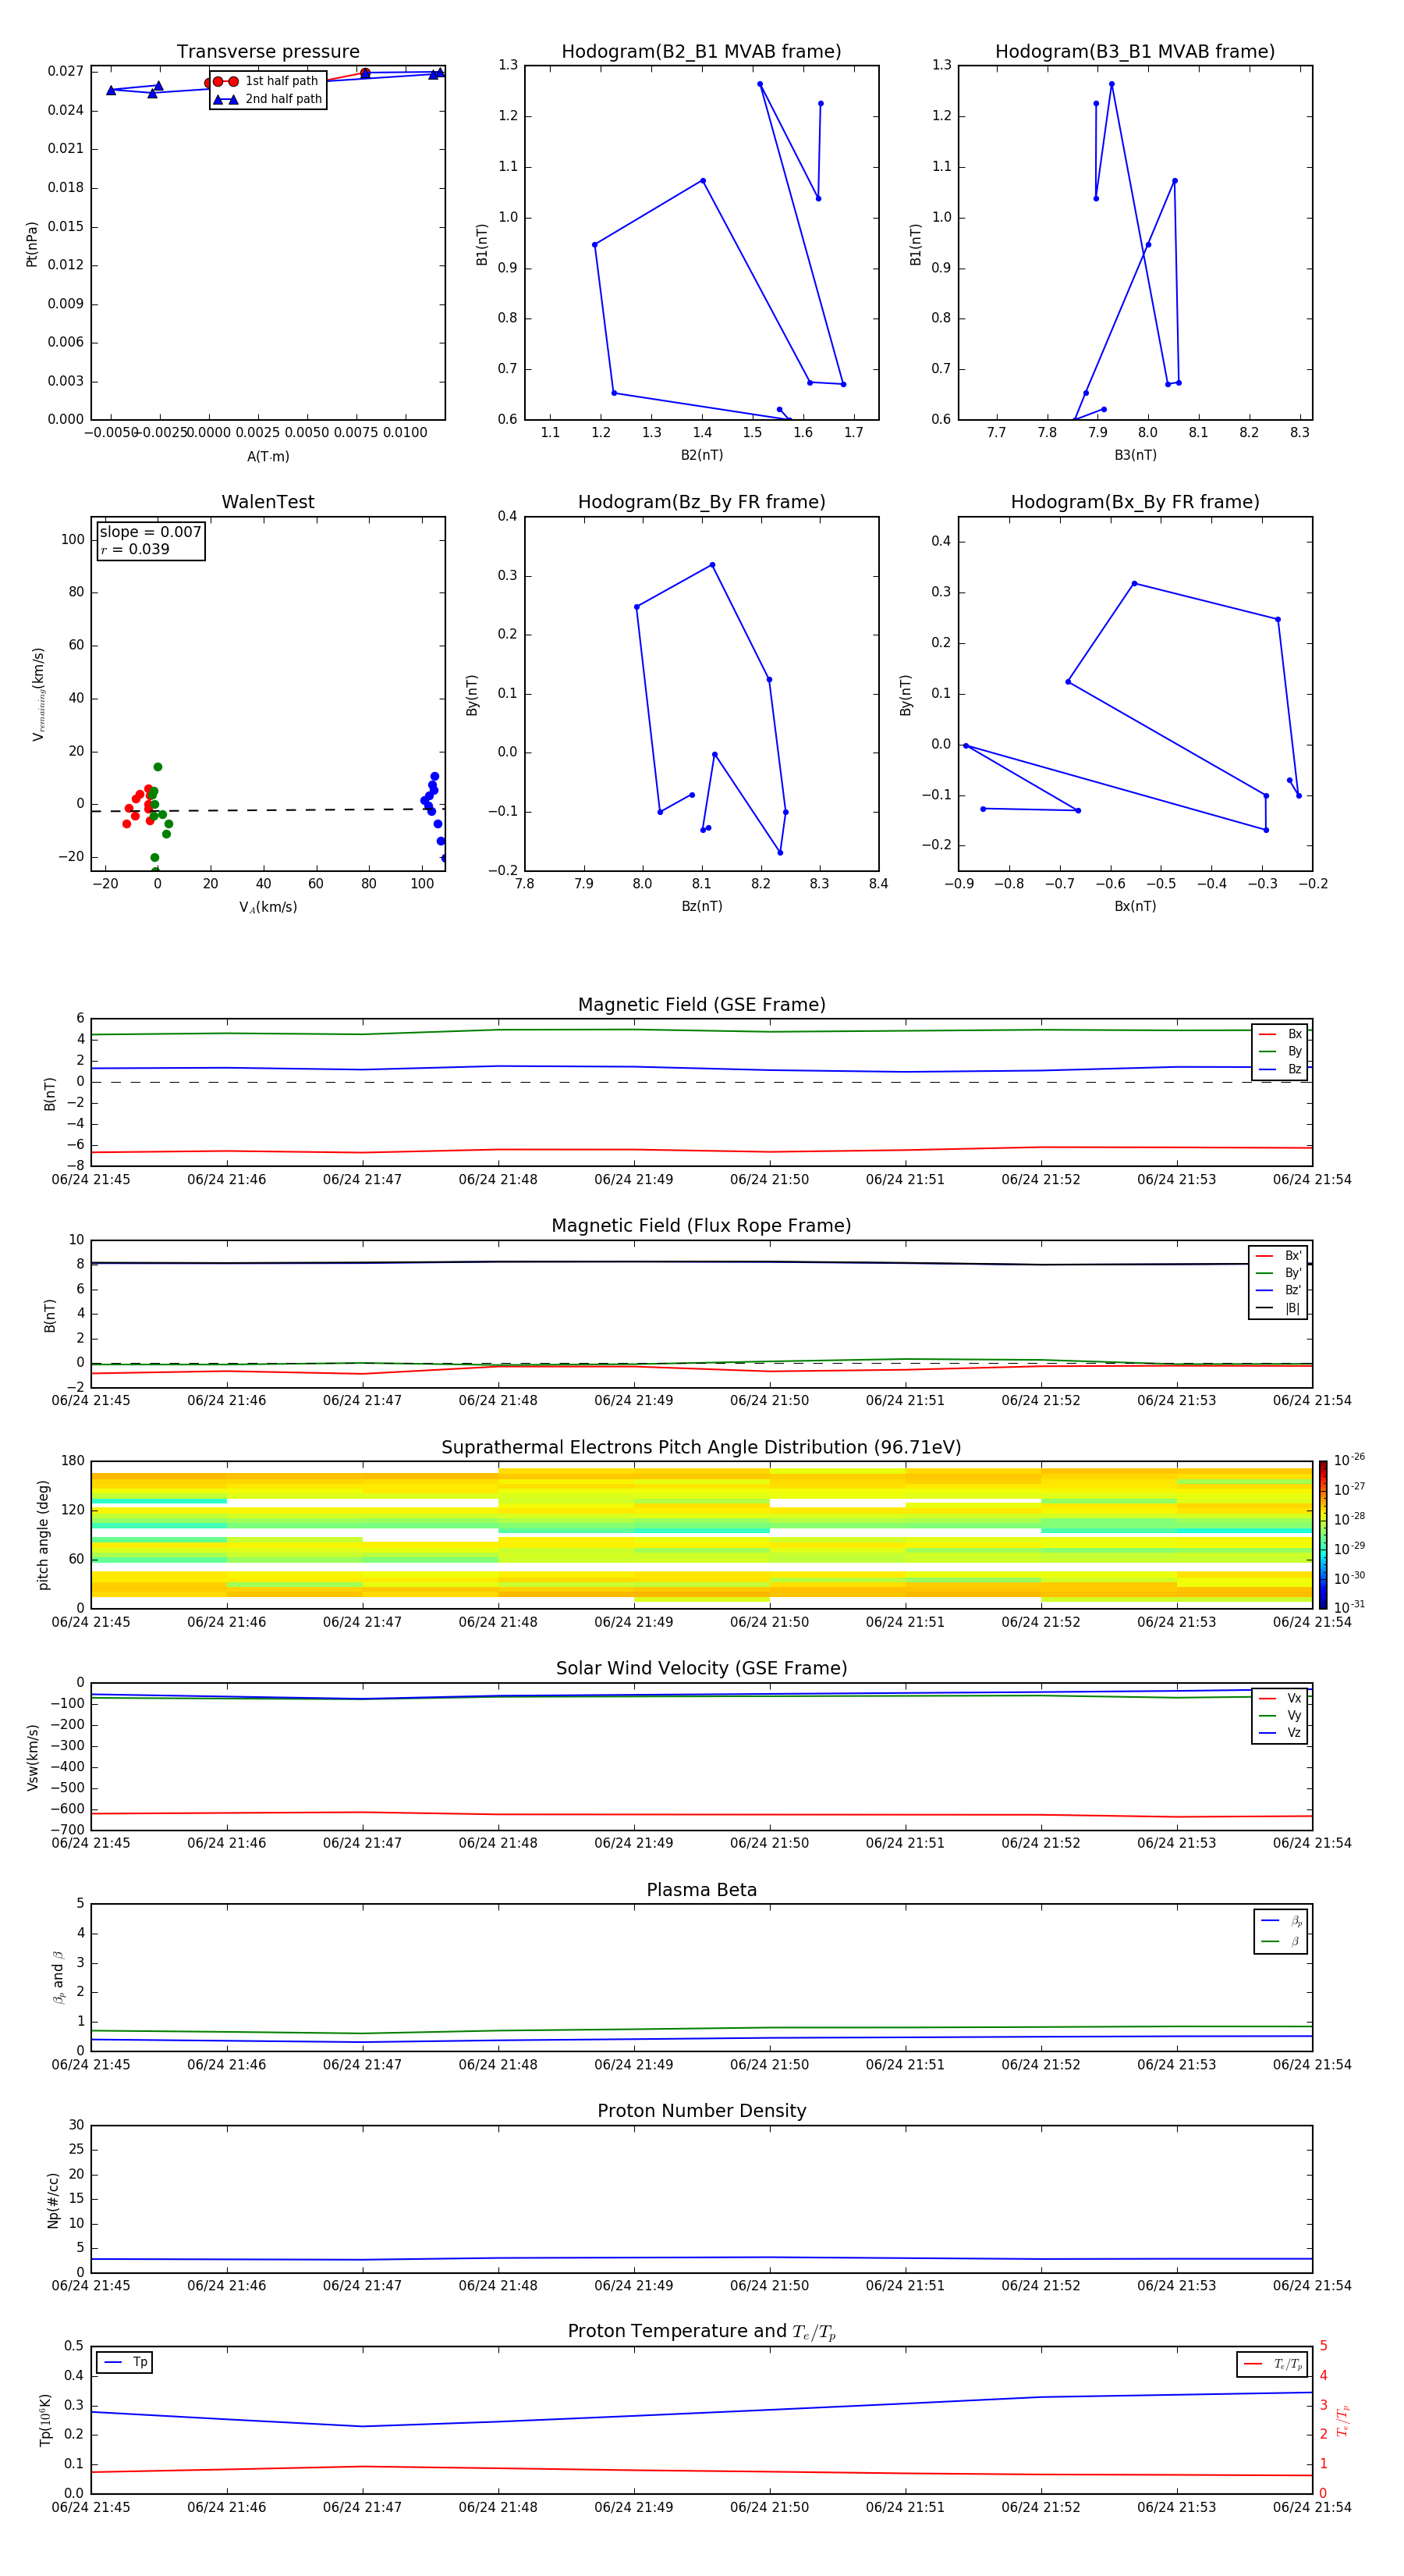The height and width of the screenshot is (2576, 1404).
Task: Click the 'β' legend entry in Plasma Beta
Action: 1280,1941
